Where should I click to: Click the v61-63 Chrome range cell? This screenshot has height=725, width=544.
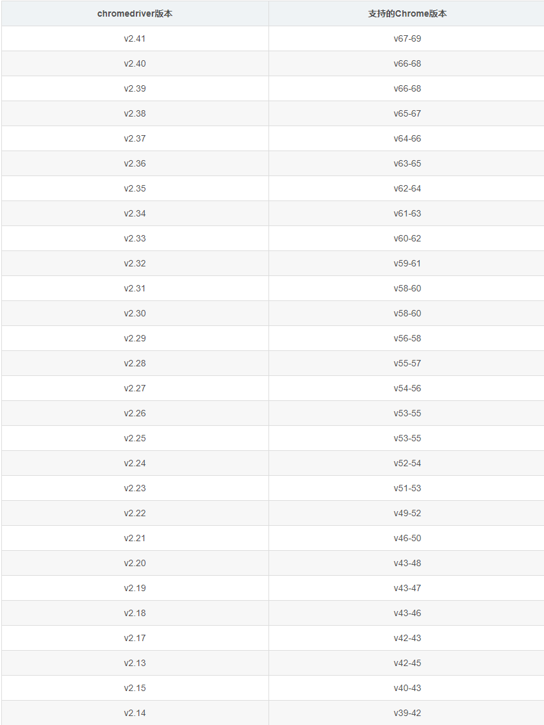(x=407, y=213)
